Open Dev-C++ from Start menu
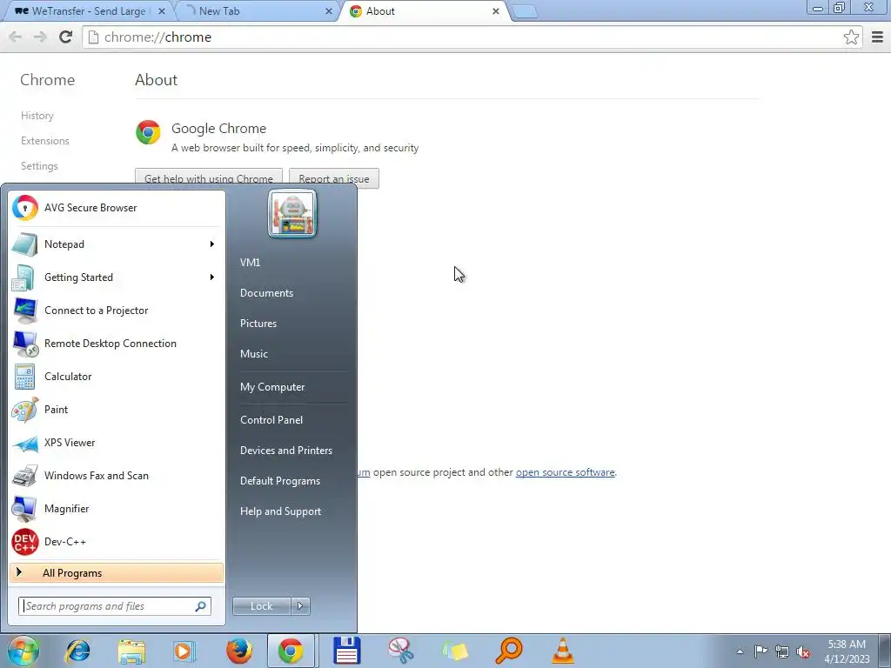 [117, 542]
